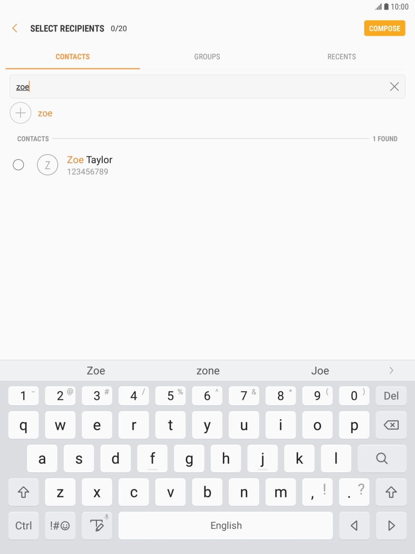Tap the cursor left arrow key
Viewport: 415px width, 554px height.
(354, 525)
